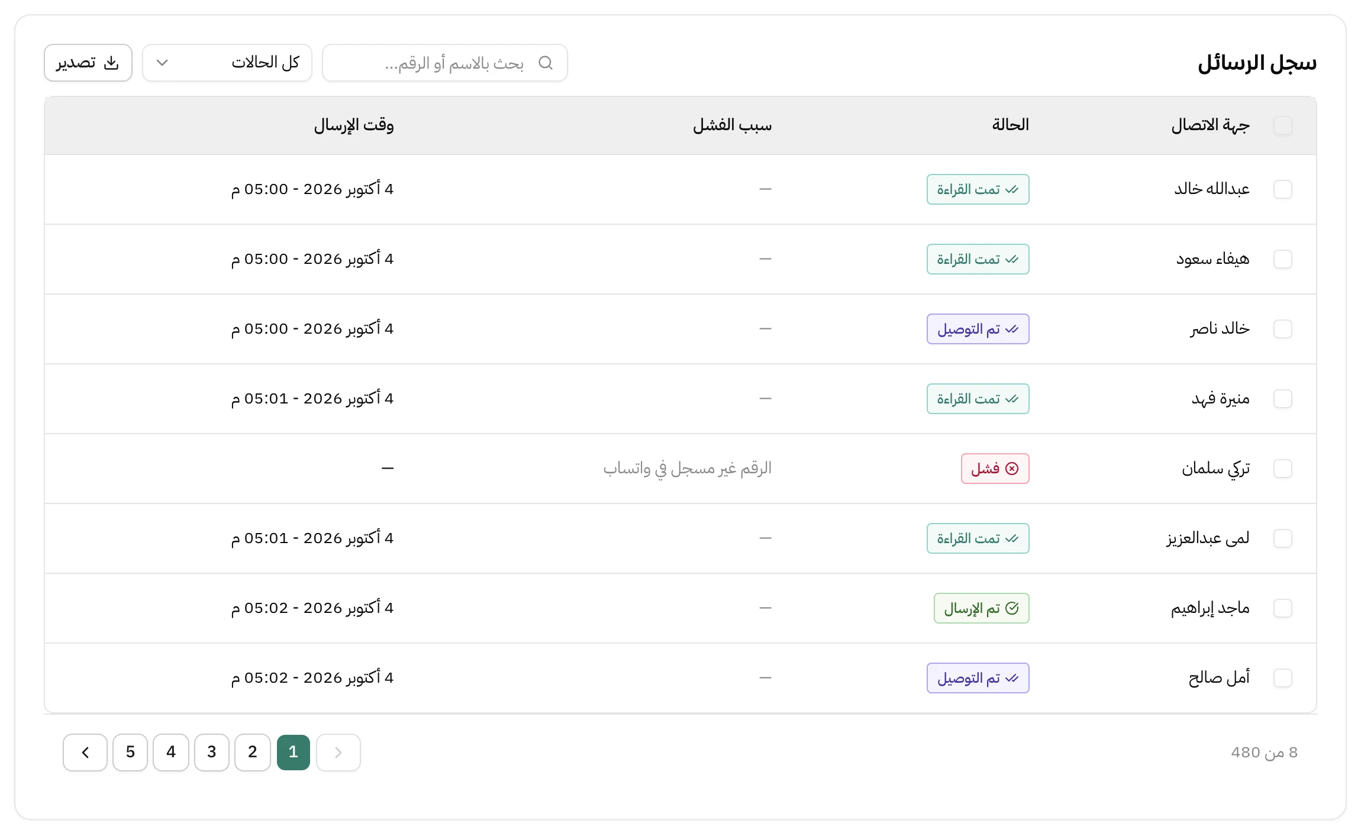Click the name هيفاء سعود
This screenshot has height=833, width=1361.
tap(1213, 259)
